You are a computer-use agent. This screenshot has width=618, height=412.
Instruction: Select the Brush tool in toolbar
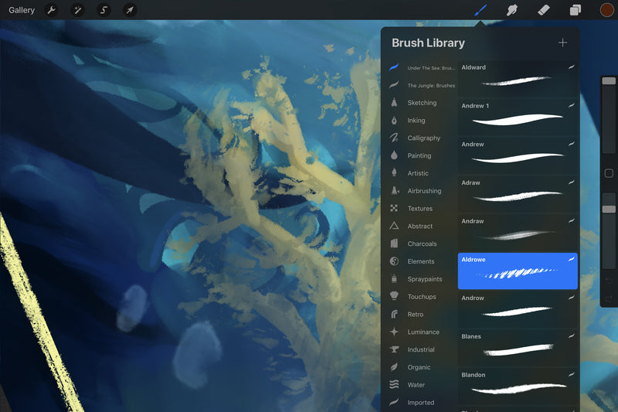point(480,10)
